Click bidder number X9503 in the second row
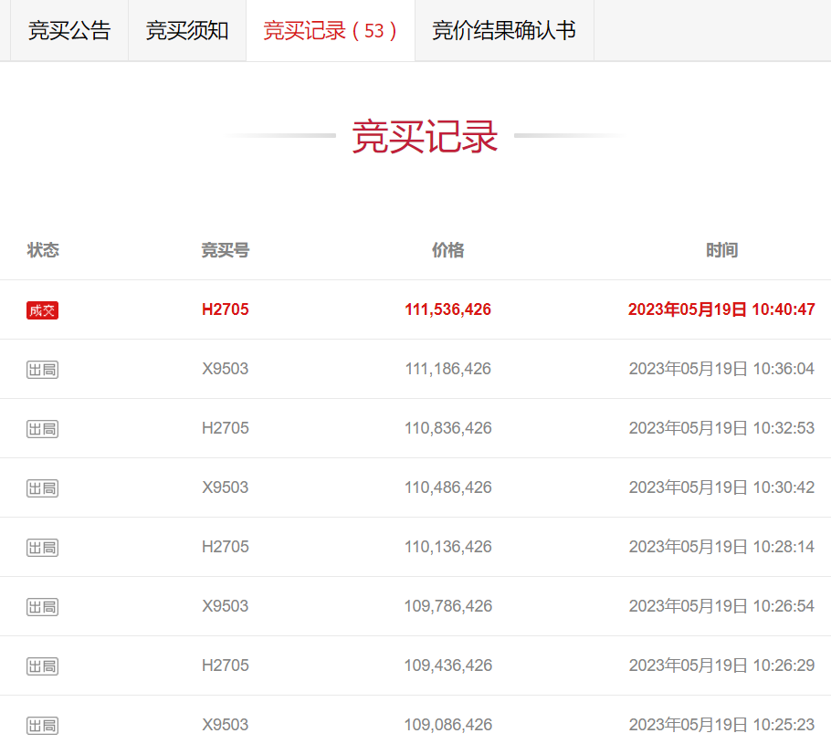 coord(225,369)
